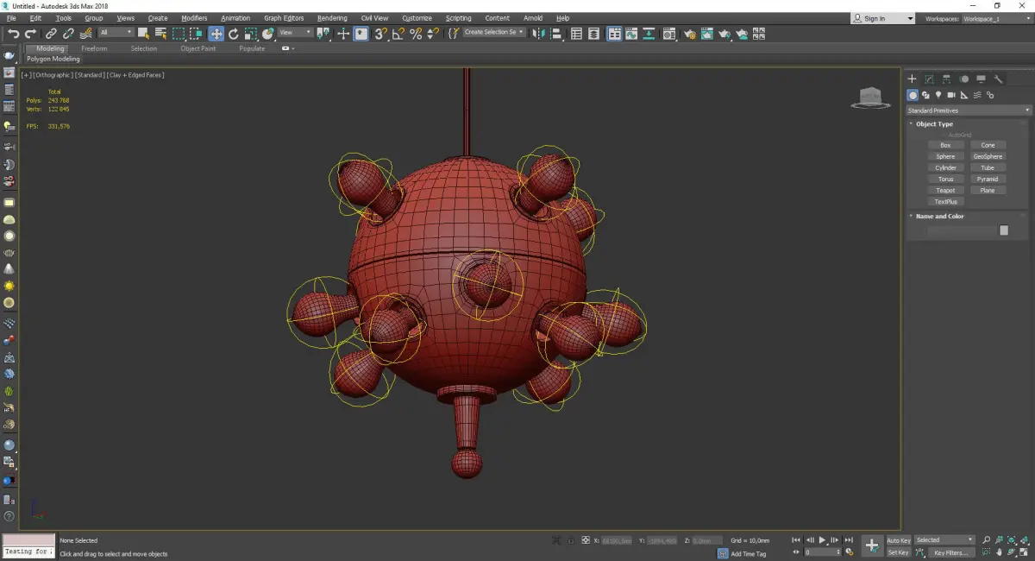Select the Select and Link tool
Screen dimensions: 1035x561
point(52,34)
